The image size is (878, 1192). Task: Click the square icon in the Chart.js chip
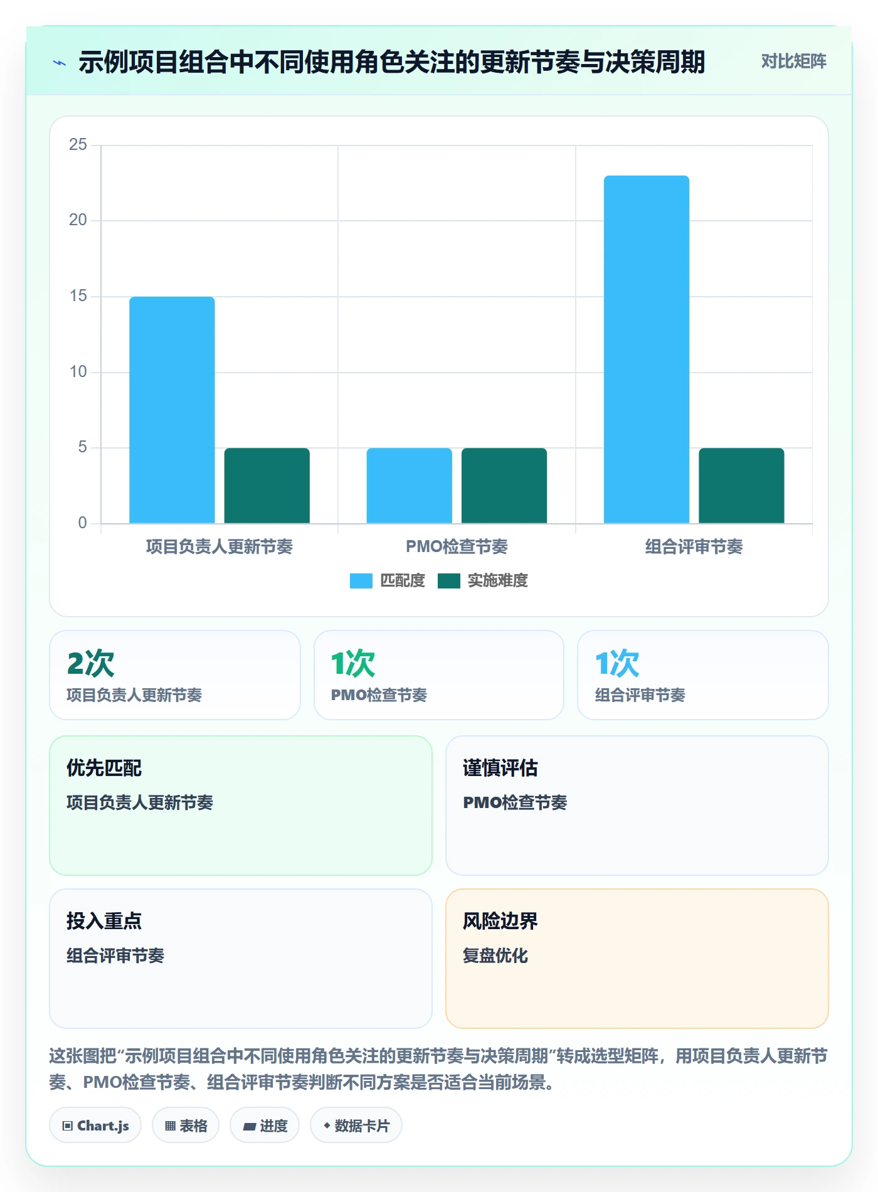click(x=68, y=1126)
